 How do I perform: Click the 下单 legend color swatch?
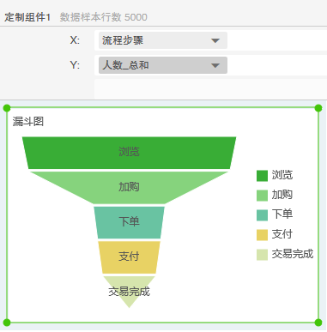click(262, 215)
